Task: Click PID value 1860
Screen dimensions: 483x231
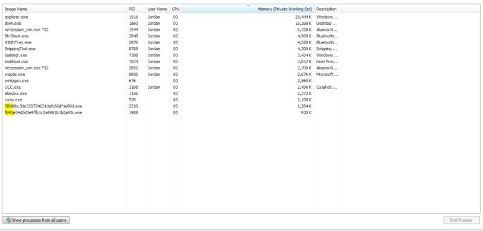Action: (133, 24)
